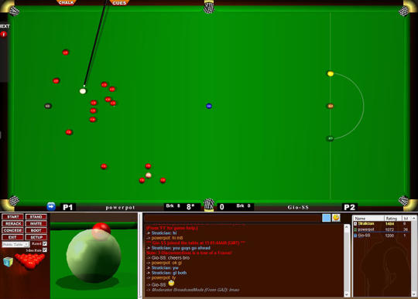418x299 pixels.
Task: Click the yellow ball on the baulk line
Action: (x=331, y=73)
